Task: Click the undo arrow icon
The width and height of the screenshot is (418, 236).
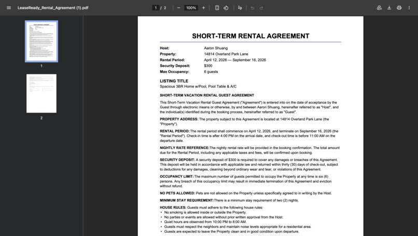Action: click(x=252, y=8)
